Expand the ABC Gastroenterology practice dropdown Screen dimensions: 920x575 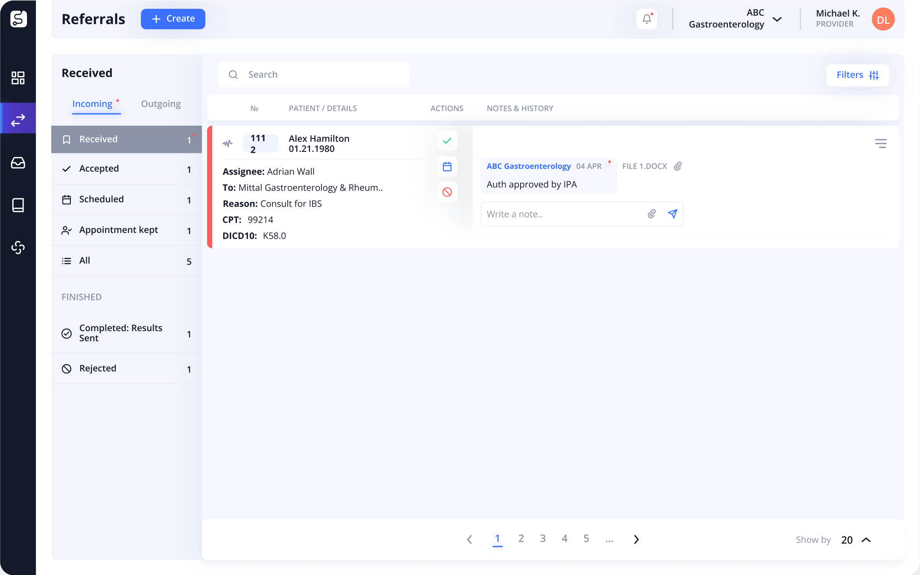point(777,19)
